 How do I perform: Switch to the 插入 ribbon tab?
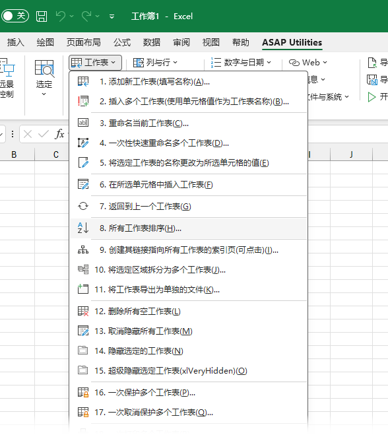coord(16,42)
